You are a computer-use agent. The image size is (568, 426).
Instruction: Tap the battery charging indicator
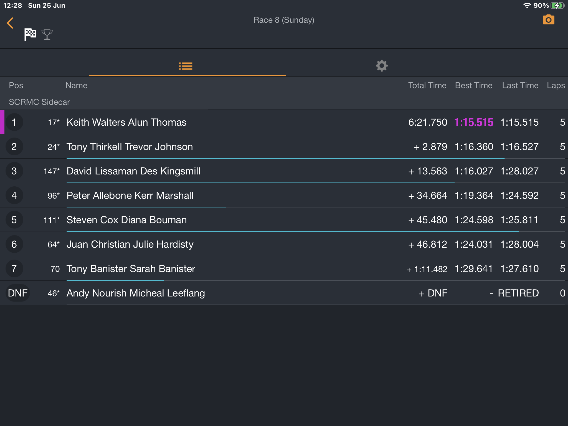tap(557, 6)
